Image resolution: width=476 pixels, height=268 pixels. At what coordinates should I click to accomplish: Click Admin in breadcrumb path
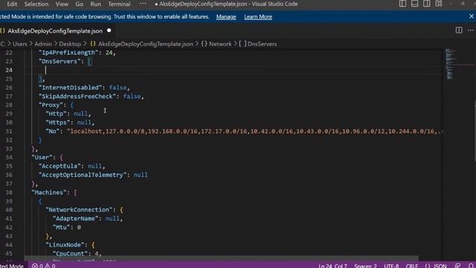point(43,44)
